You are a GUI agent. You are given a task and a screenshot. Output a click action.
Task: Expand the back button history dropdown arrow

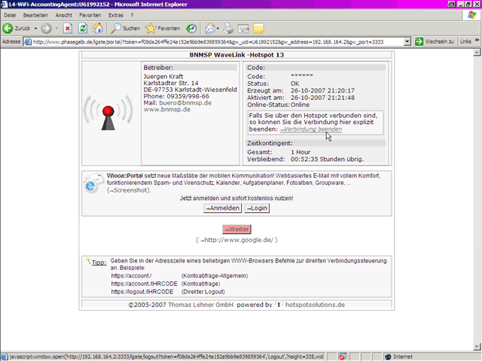35,29
